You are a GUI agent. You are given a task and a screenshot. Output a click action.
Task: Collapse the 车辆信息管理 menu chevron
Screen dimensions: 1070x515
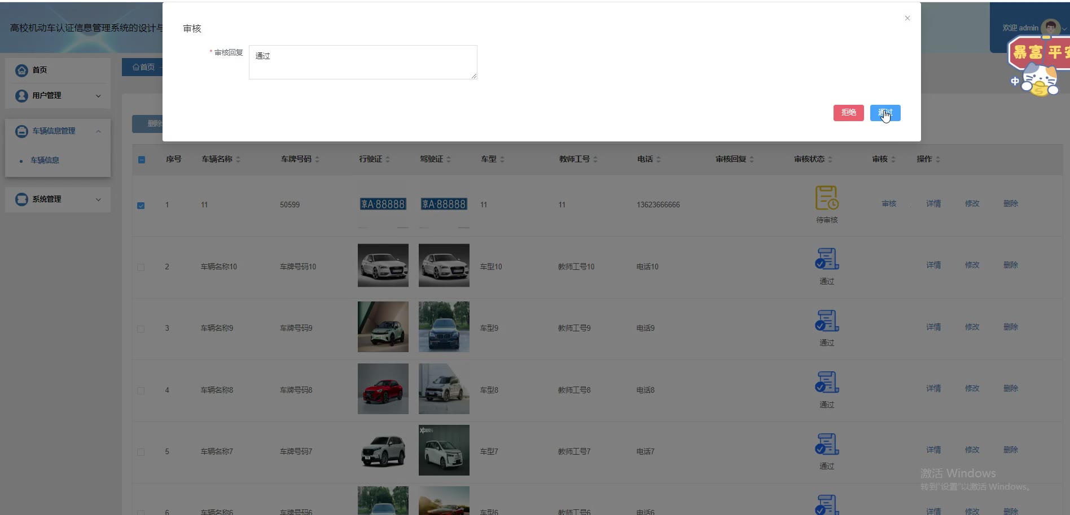pyautogui.click(x=98, y=131)
